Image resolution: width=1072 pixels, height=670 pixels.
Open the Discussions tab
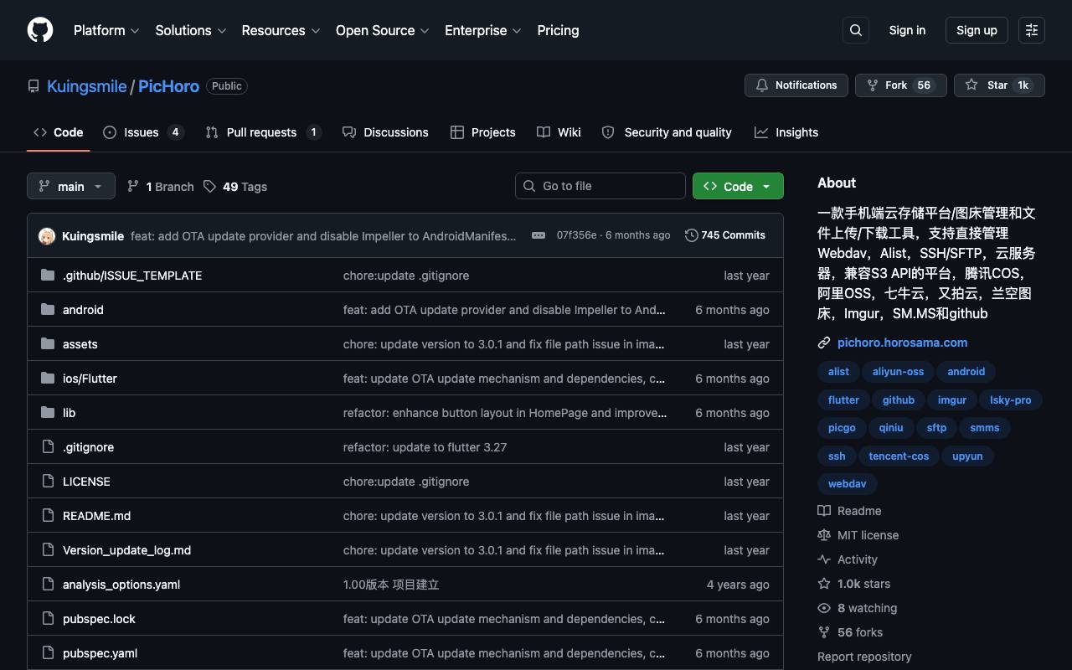385,132
